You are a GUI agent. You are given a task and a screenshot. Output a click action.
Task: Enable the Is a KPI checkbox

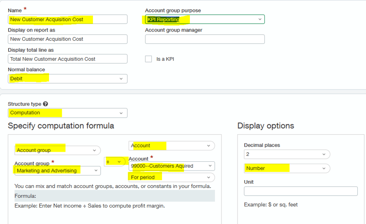point(148,59)
